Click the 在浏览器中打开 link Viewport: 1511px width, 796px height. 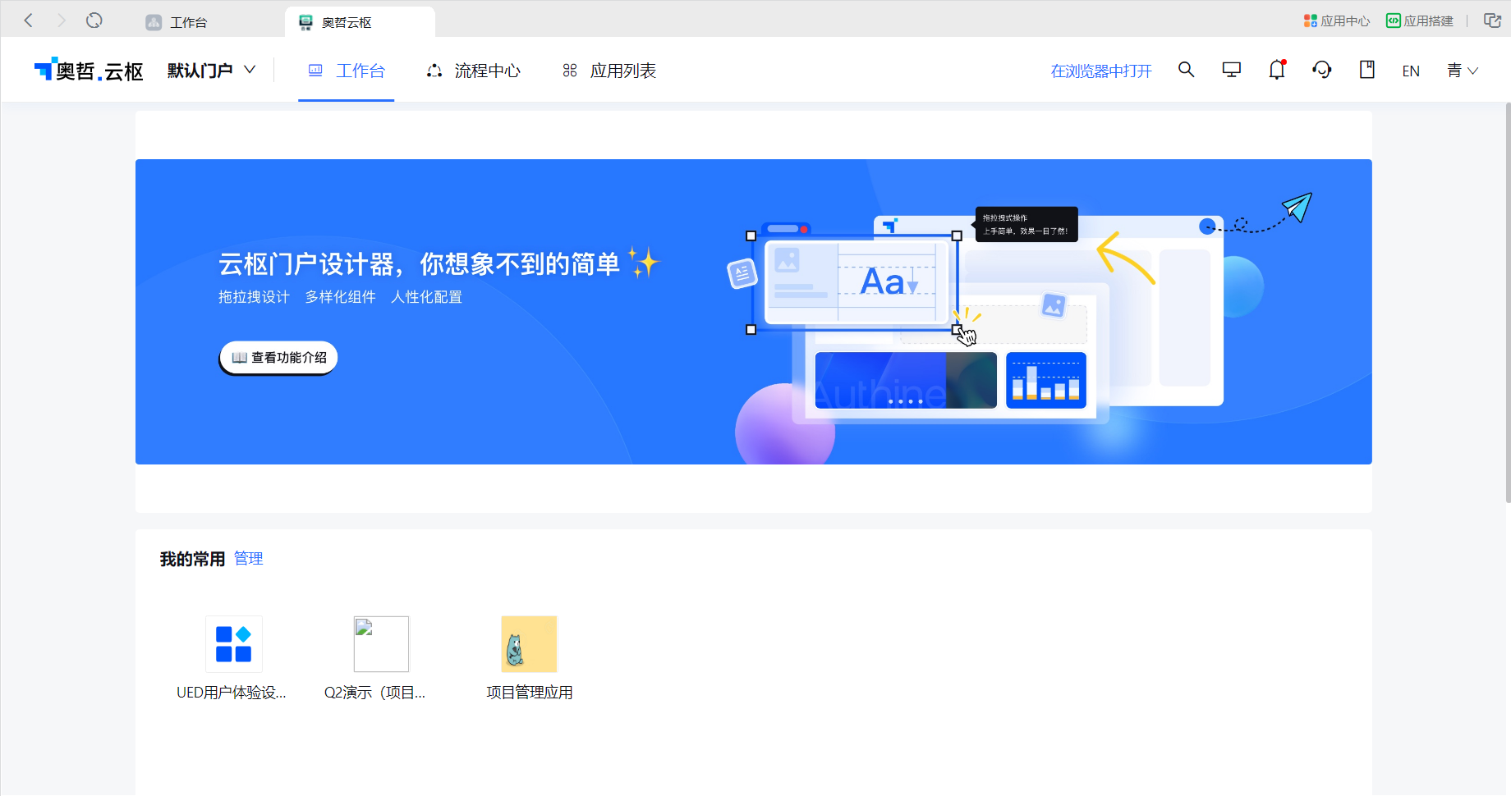pos(1101,71)
